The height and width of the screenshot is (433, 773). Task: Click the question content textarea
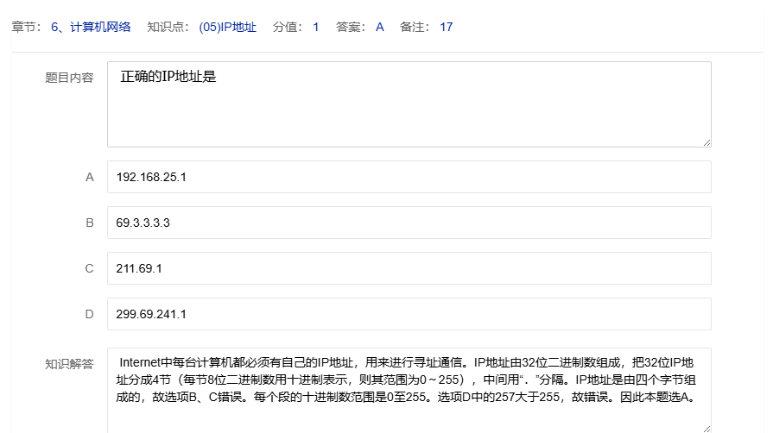pos(409,104)
